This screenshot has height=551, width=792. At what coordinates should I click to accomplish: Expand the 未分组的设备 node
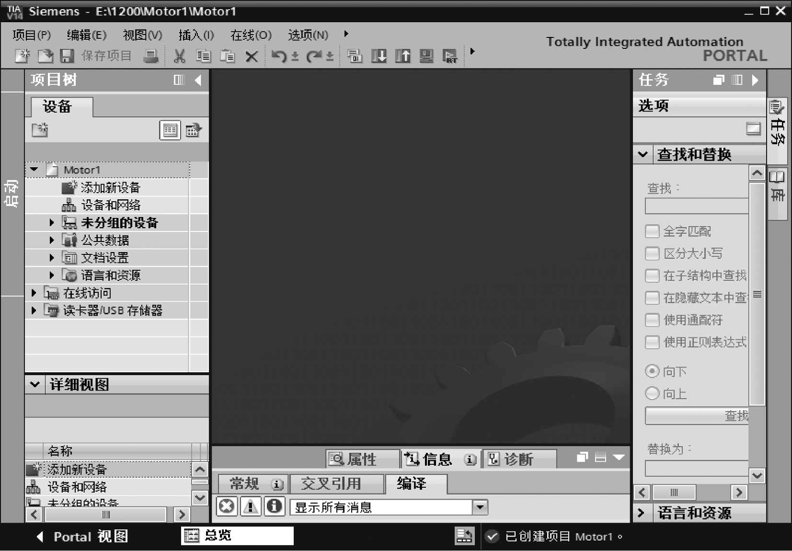coord(52,222)
